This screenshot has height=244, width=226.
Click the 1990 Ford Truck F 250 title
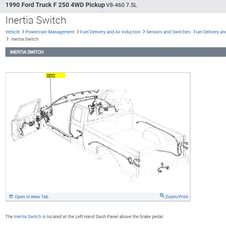tap(55, 5)
